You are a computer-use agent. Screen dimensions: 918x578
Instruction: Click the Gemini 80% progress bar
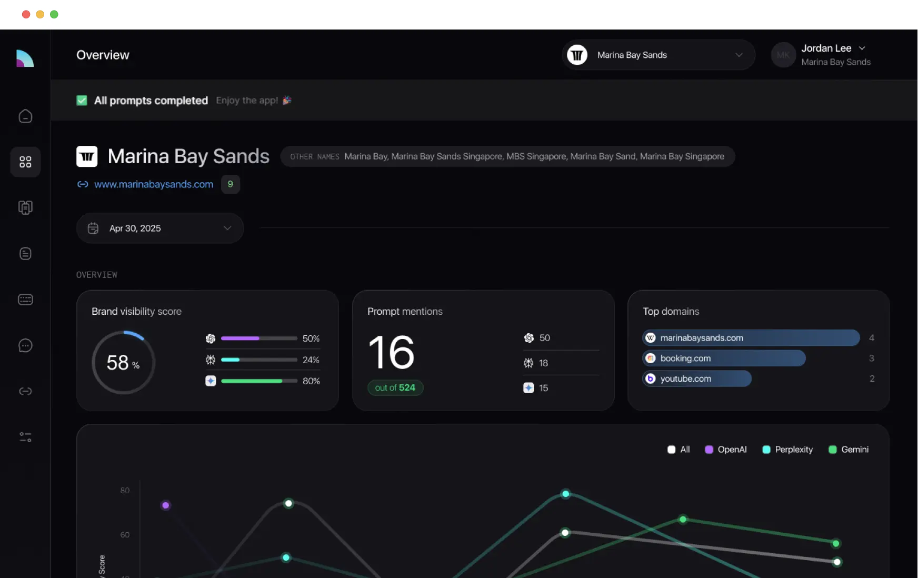click(259, 381)
